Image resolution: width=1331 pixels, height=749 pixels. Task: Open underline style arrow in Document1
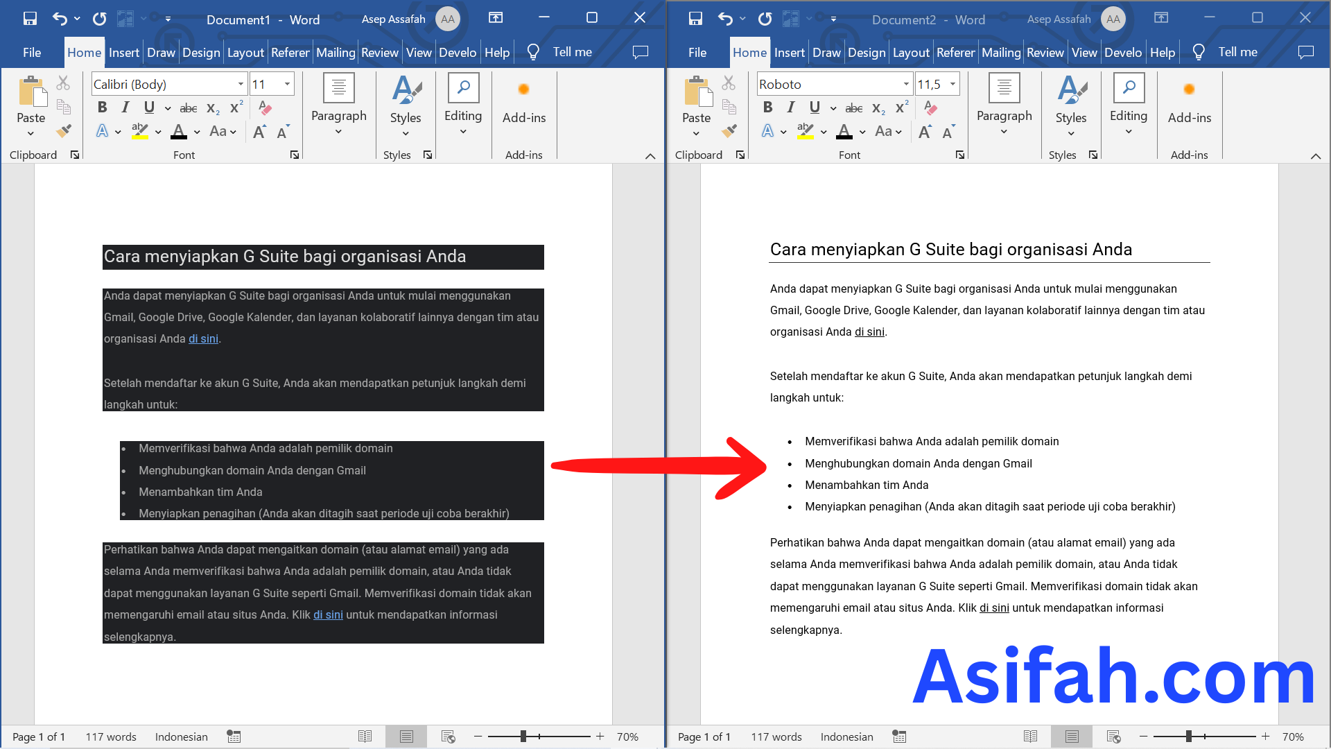(168, 108)
